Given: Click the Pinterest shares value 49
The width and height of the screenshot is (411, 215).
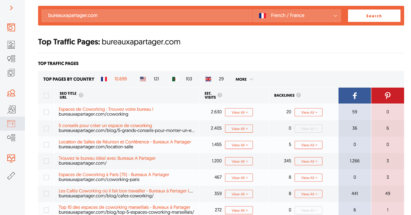Looking at the screenshot, I should [x=388, y=194].
